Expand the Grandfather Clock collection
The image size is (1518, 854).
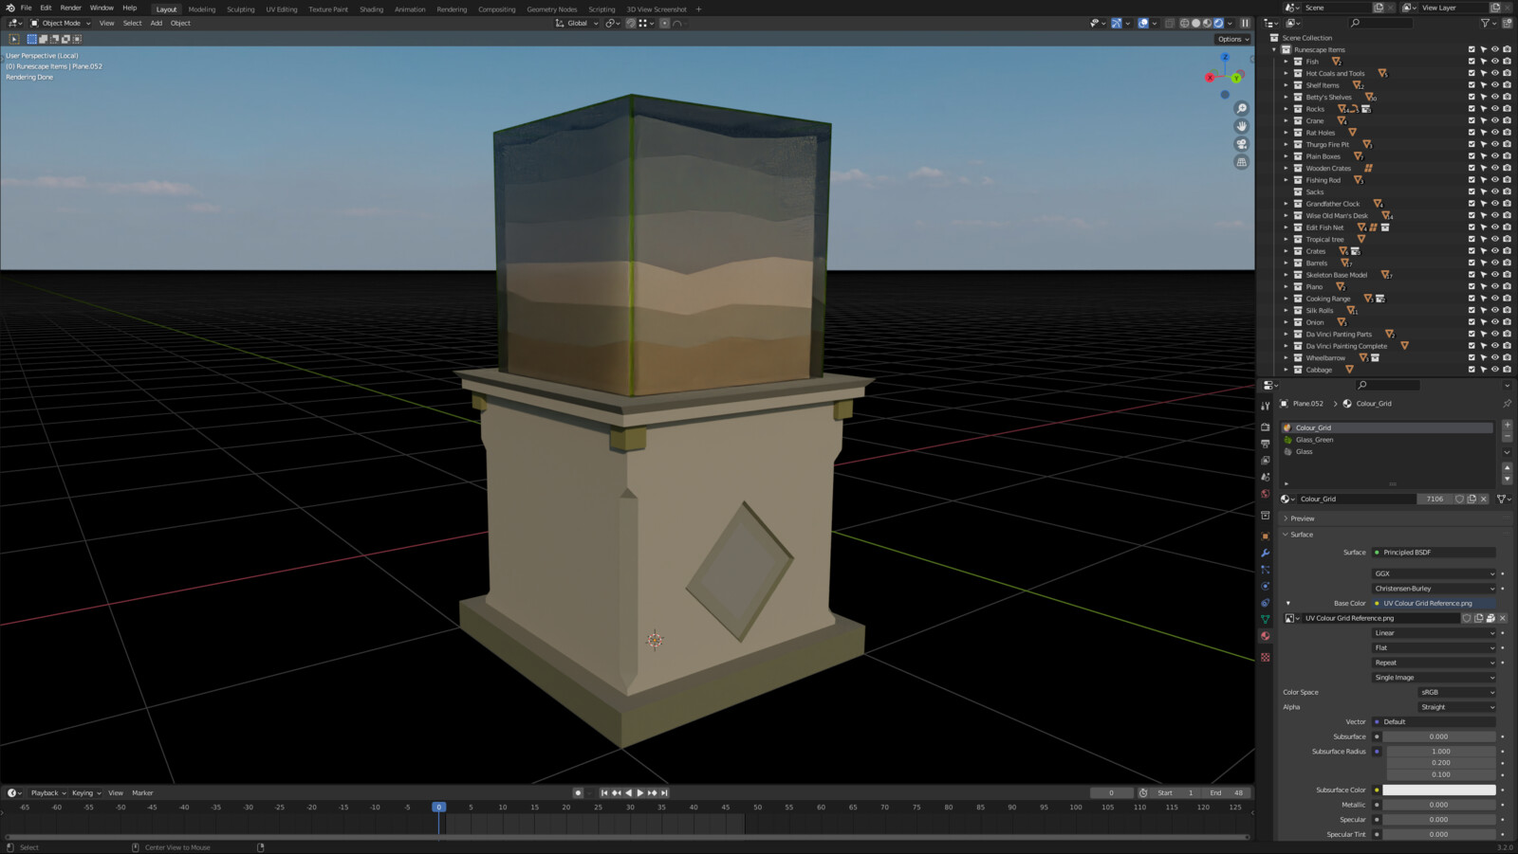(x=1287, y=204)
